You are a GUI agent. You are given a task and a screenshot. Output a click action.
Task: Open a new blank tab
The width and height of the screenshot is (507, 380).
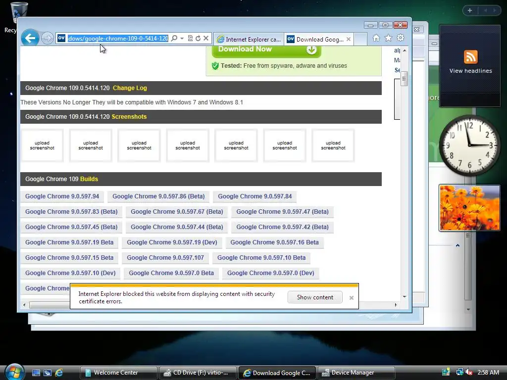pyautogui.click(x=360, y=39)
